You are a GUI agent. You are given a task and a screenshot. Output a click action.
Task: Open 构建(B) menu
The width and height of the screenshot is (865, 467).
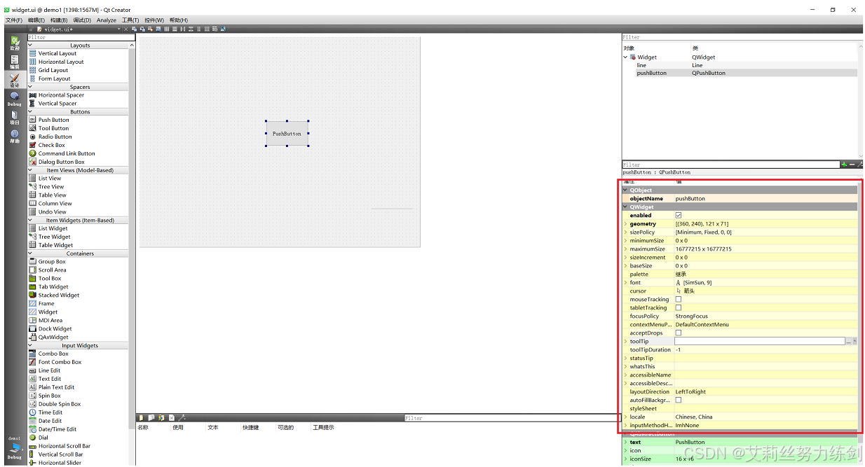pos(59,20)
